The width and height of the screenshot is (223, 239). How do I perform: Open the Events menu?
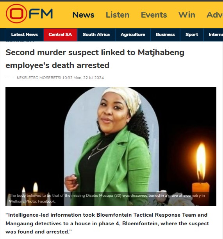(154, 15)
